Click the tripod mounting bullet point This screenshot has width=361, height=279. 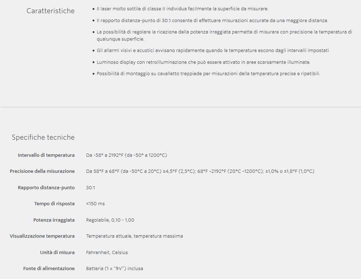(x=208, y=74)
